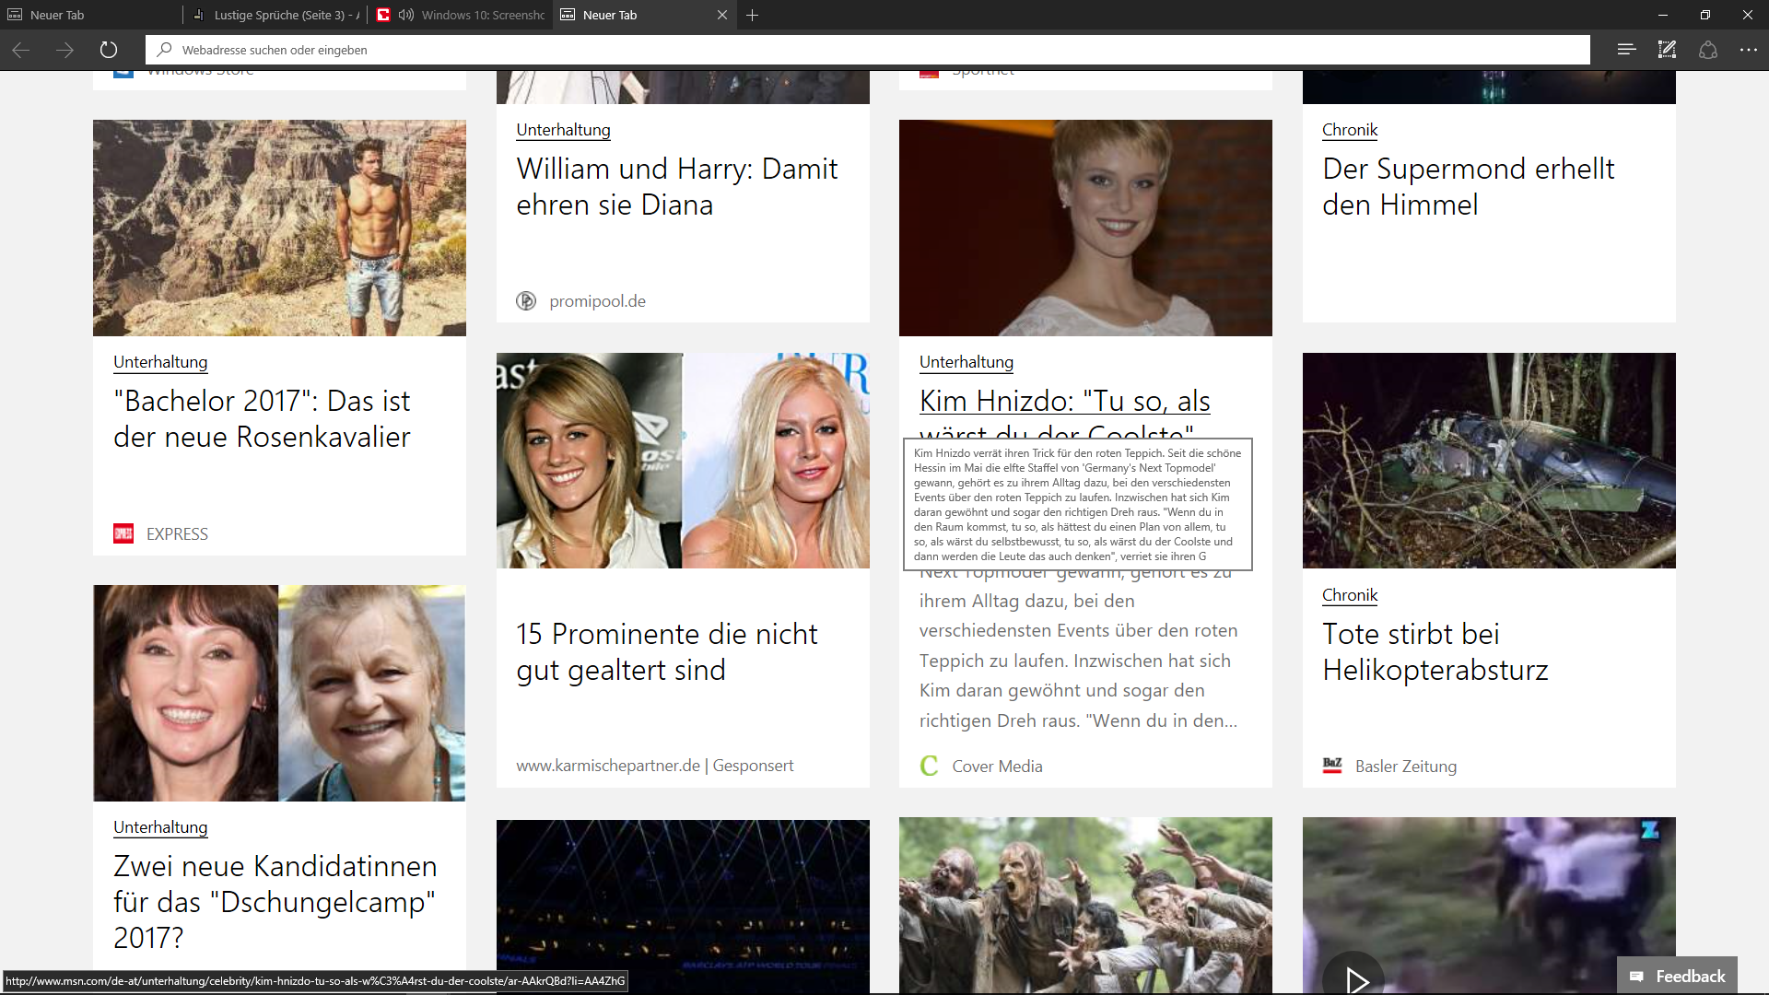This screenshot has width=1769, height=995.
Task: Open William und Harry Diana article
Action: point(677,187)
